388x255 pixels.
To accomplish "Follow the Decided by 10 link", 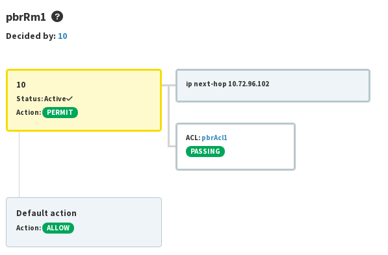I will tap(62, 36).
